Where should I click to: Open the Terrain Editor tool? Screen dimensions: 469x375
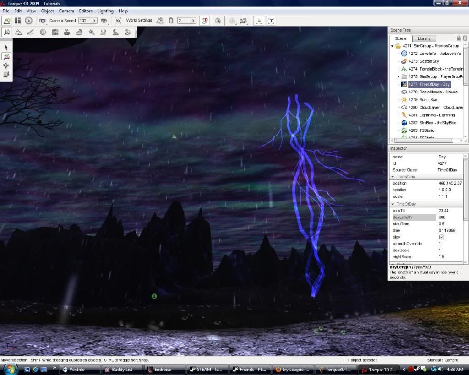click(x=19, y=32)
